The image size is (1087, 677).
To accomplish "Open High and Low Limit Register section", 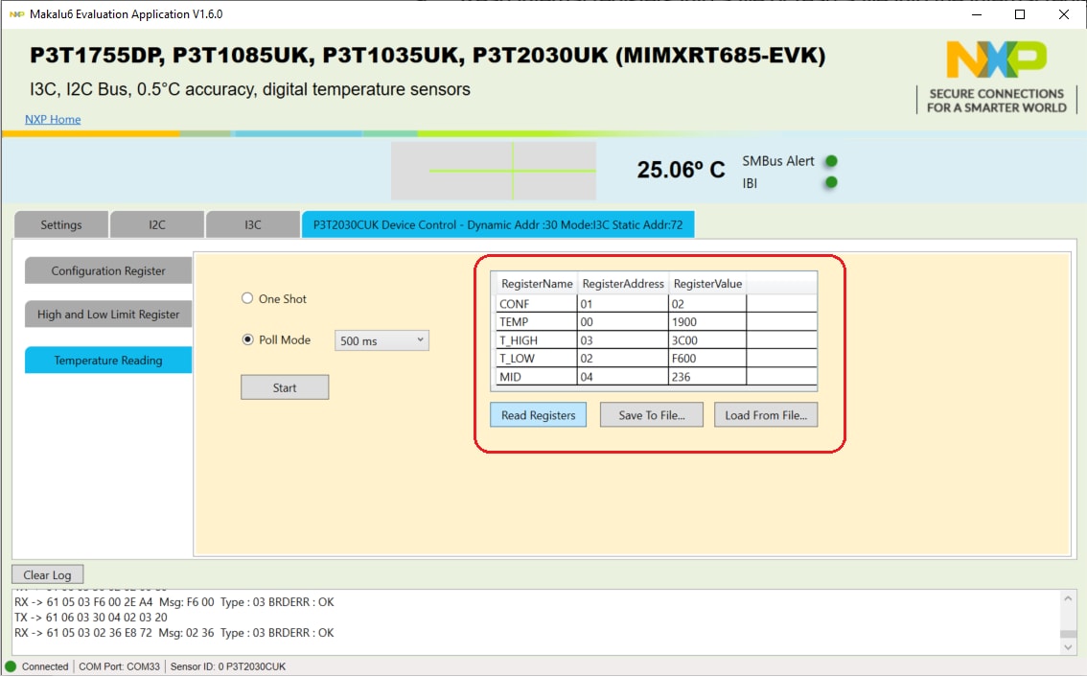I will click(108, 315).
